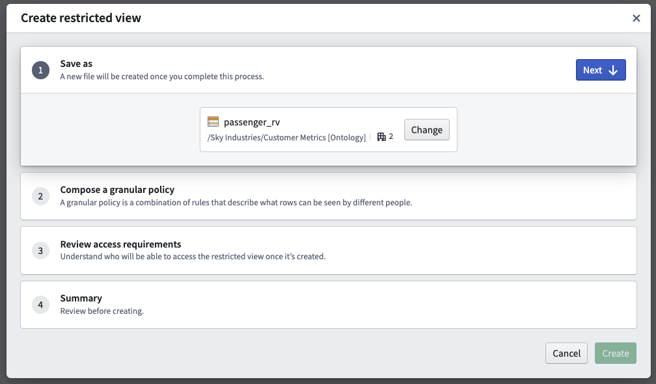Click the step 1 number badge
This screenshot has width=656, height=384.
tap(40, 70)
